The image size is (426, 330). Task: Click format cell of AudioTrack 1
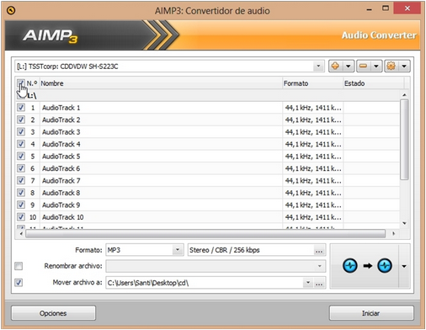[313, 108]
